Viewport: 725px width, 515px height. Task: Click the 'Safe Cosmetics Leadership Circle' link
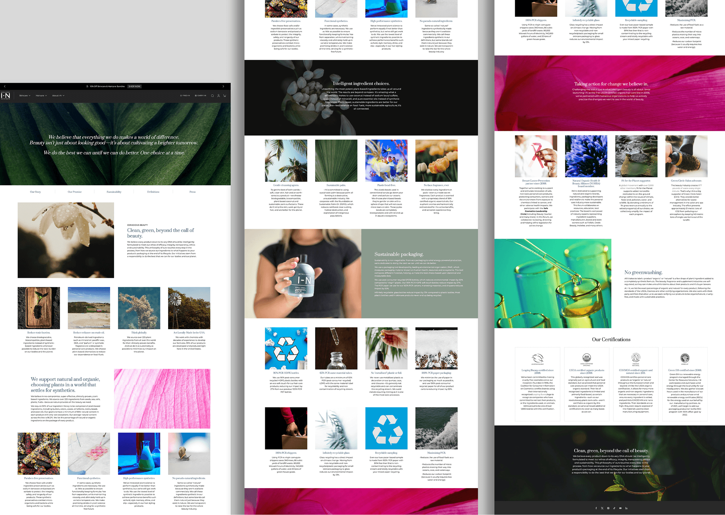click(x=536, y=211)
